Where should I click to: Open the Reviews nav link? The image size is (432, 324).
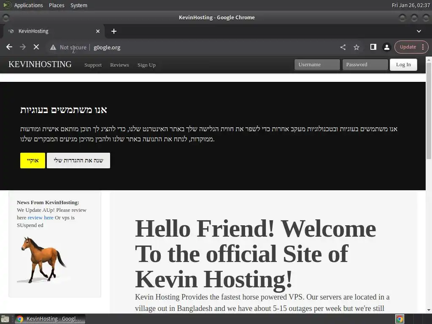119,65
